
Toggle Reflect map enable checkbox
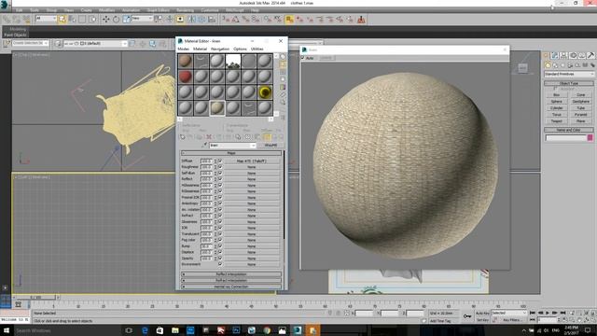[220, 179]
